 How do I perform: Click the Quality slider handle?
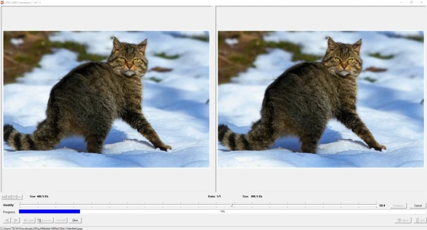(x=232, y=205)
